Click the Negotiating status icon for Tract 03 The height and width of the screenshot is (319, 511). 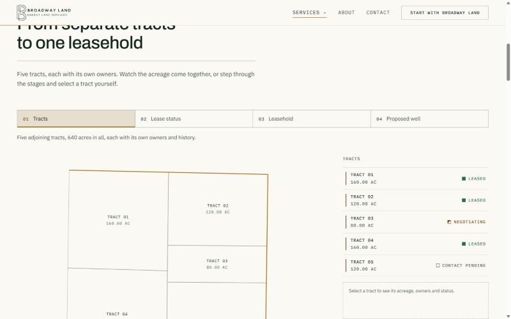point(449,222)
